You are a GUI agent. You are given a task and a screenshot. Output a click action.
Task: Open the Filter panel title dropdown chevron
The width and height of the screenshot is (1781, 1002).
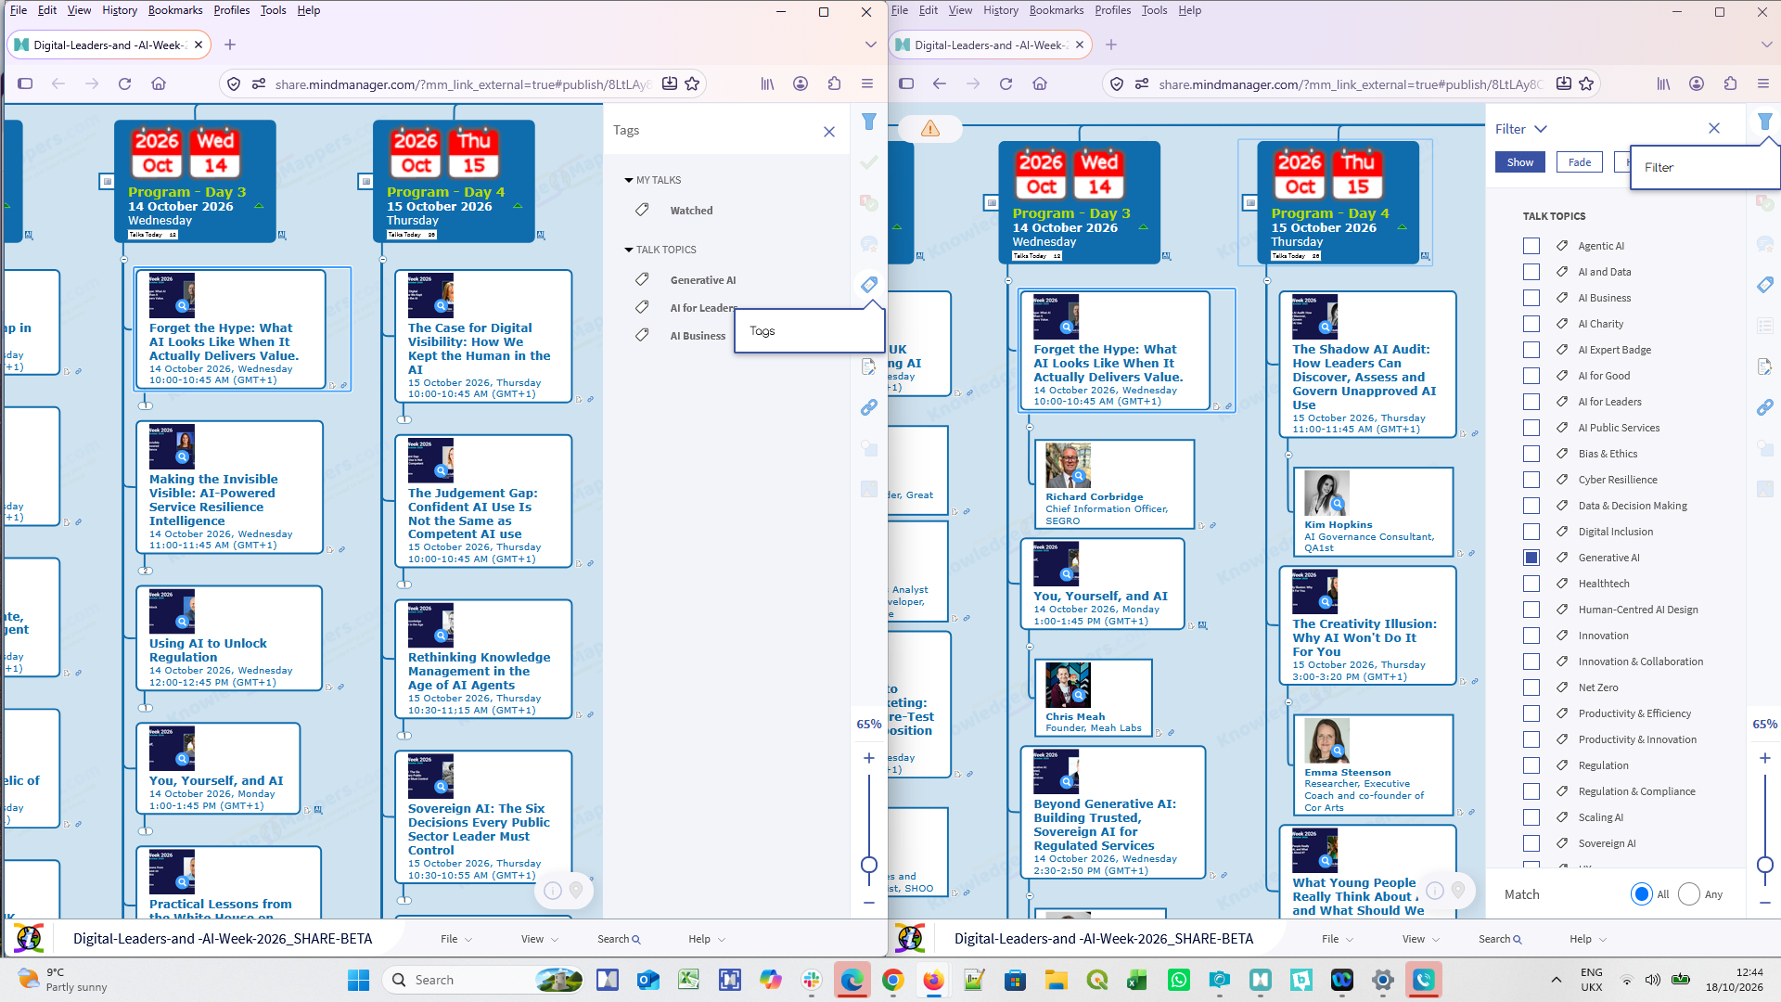point(1541,129)
